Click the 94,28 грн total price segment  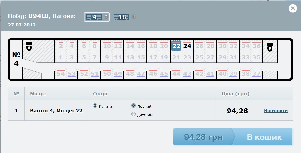203,137
